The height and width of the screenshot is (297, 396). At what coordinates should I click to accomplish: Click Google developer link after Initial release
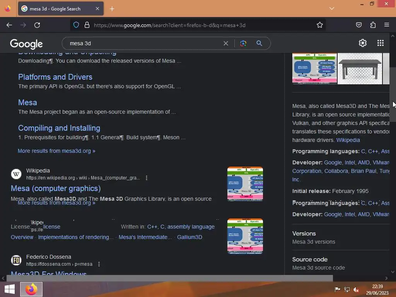tap(333, 214)
